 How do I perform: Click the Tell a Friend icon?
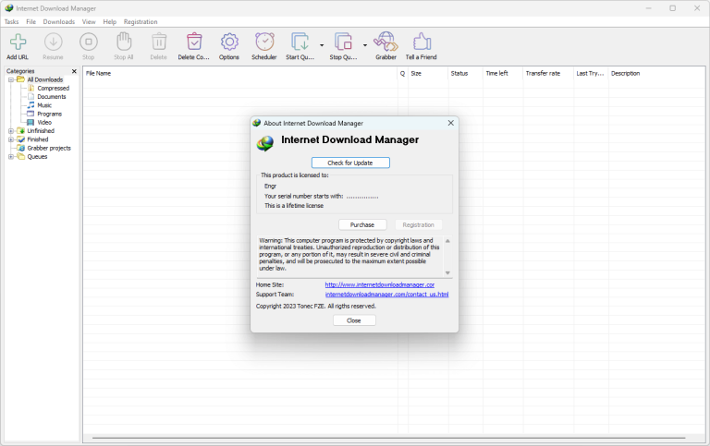coord(422,42)
